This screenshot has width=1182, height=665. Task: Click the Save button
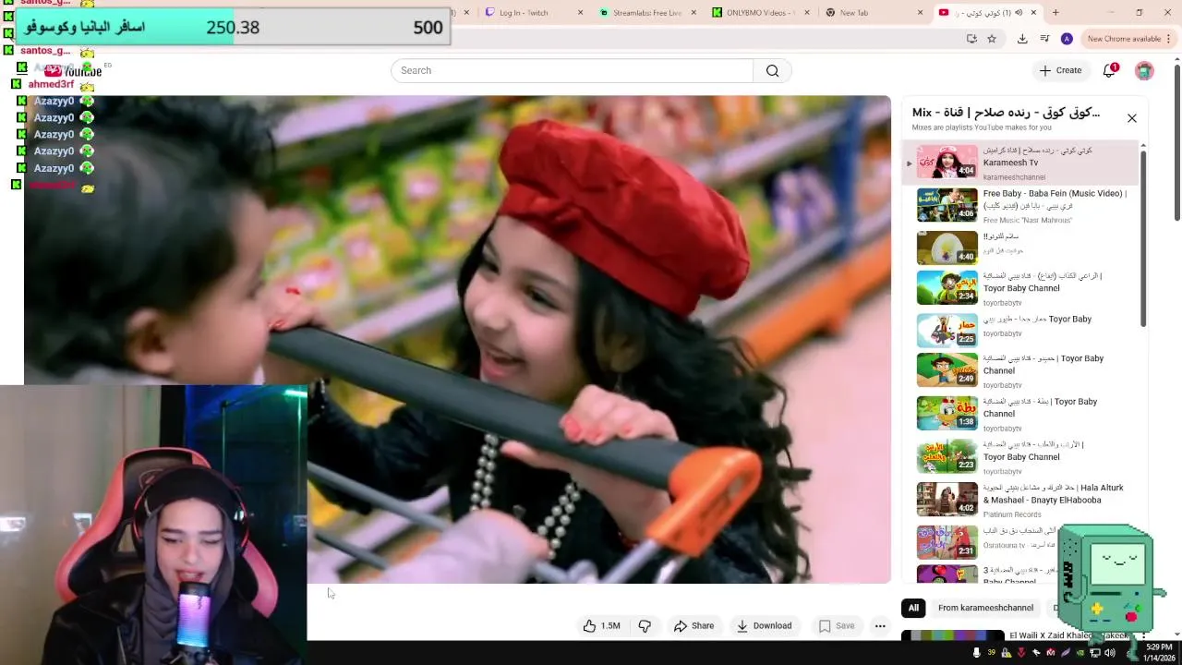pyautogui.click(x=837, y=626)
